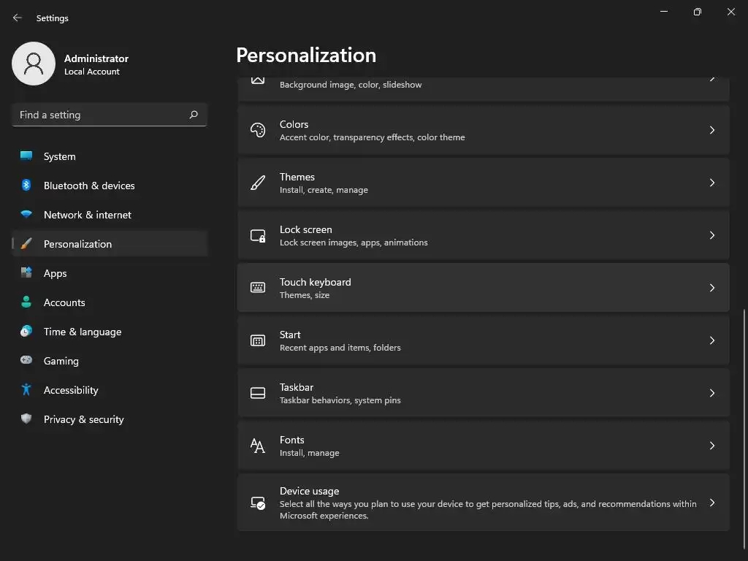This screenshot has width=748, height=561.
Task: Click the Fonts AA icon
Action: (258, 446)
